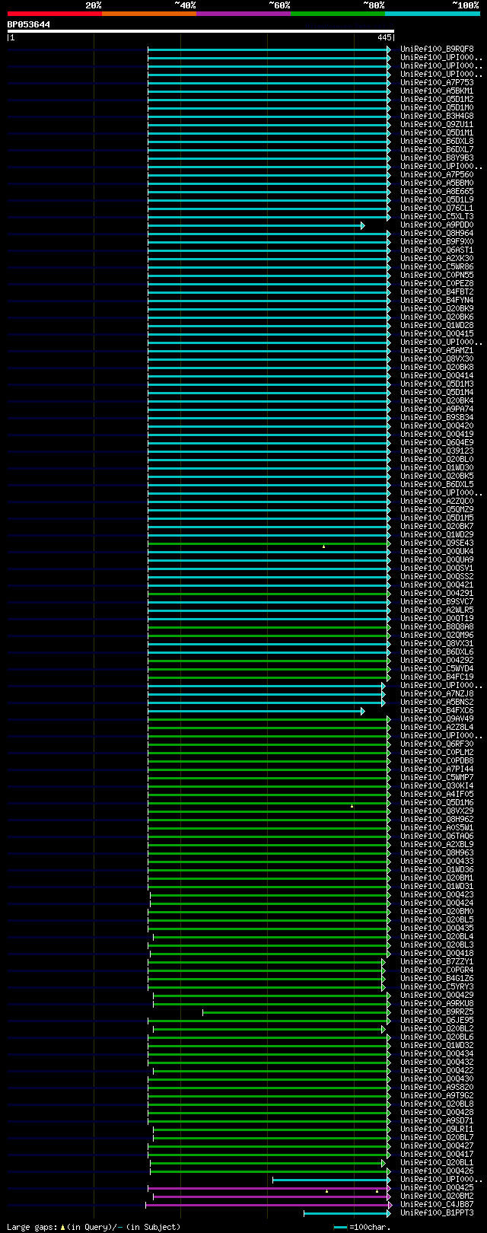The height and width of the screenshot is (1233, 487).
Task: Click the green bar for UniRef100_Q5D1M6
Action: click(269, 803)
